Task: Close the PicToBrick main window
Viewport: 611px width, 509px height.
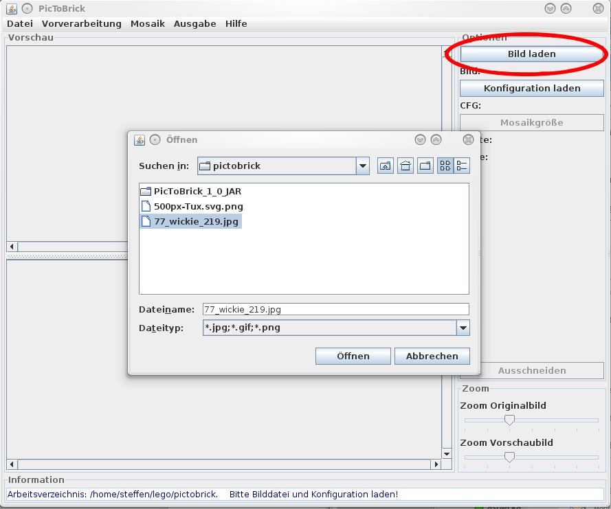Action: [598, 8]
